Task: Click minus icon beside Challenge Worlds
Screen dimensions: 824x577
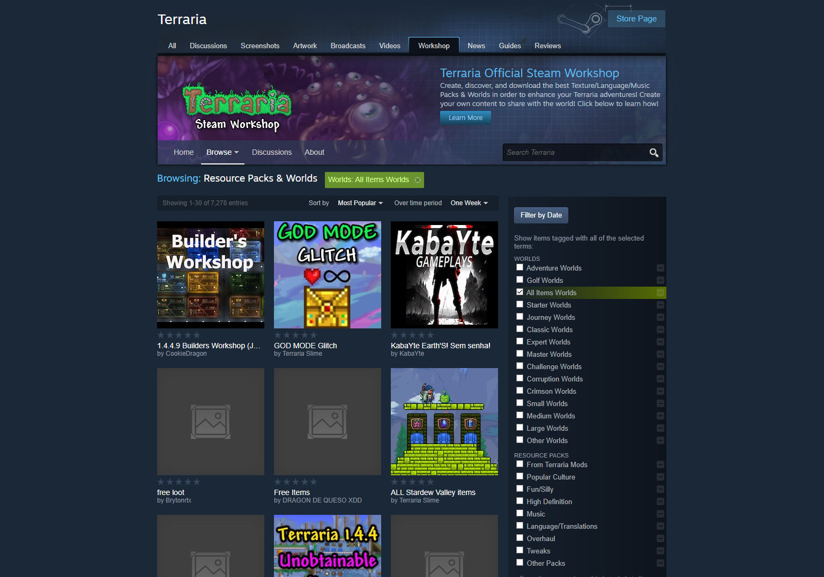Action: (x=660, y=366)
